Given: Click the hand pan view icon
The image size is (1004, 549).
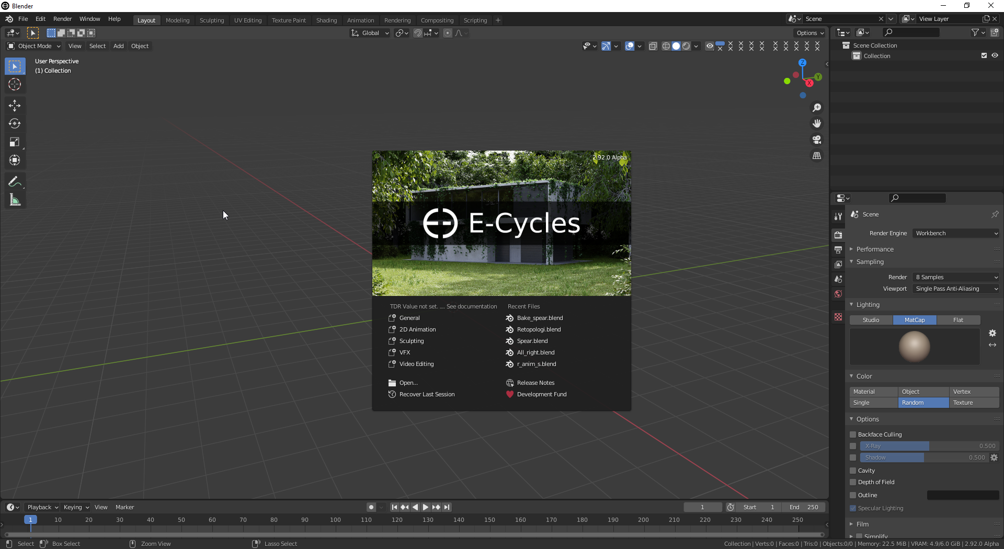Looking at the screenshot, I should [x=817, y=124].
